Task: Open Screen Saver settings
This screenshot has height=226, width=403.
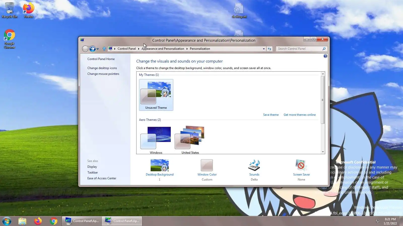Action: tap(301, 170)
